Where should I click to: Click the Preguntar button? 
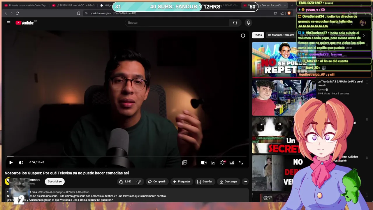pos(182,181)
